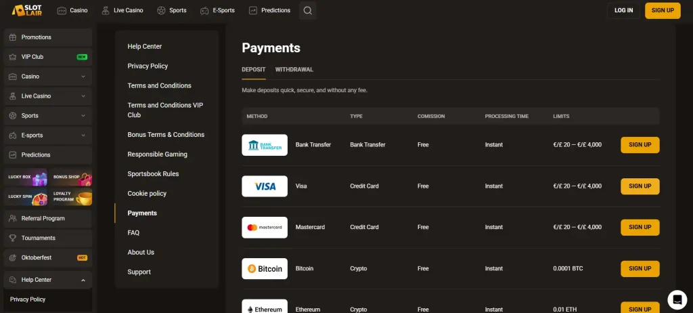Open the search magnifier icon
Screen dimensions: 693x313
[x=308, y=11]
